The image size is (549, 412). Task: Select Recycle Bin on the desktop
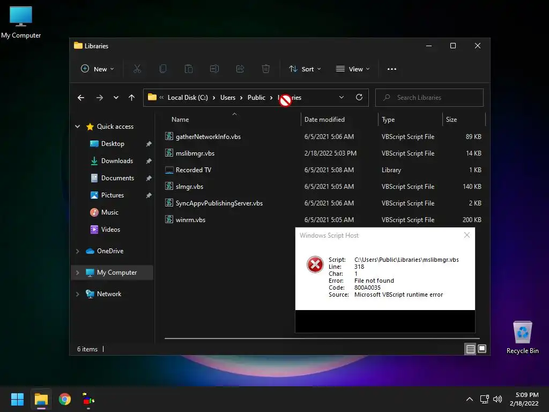coord(522,338)
